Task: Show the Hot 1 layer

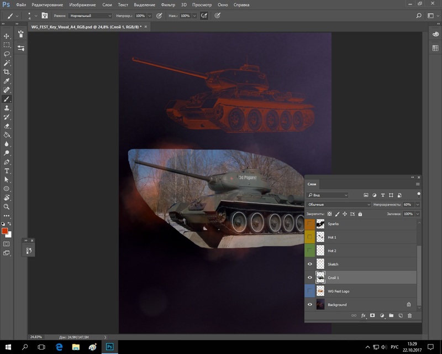Action: click(309, 237)
